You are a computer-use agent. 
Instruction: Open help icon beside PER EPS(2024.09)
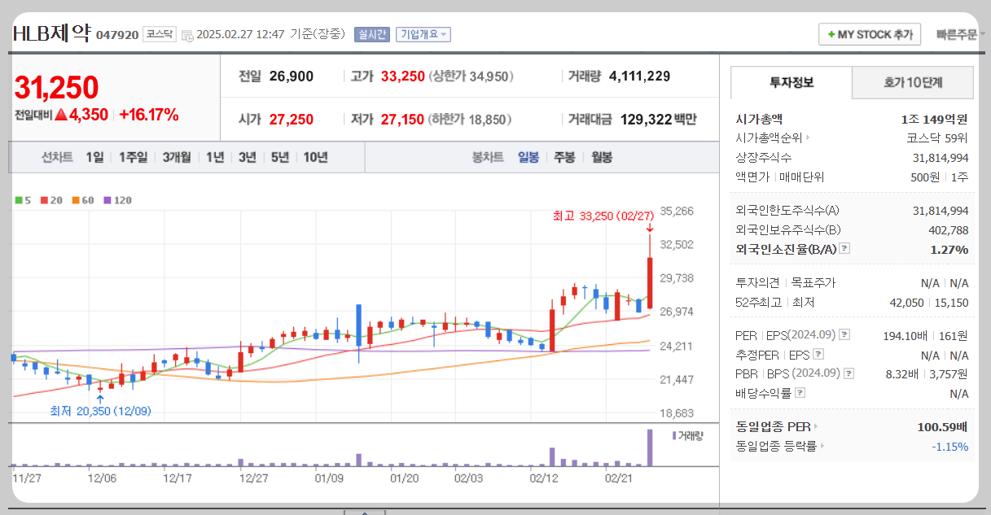(x=844, y=334)
